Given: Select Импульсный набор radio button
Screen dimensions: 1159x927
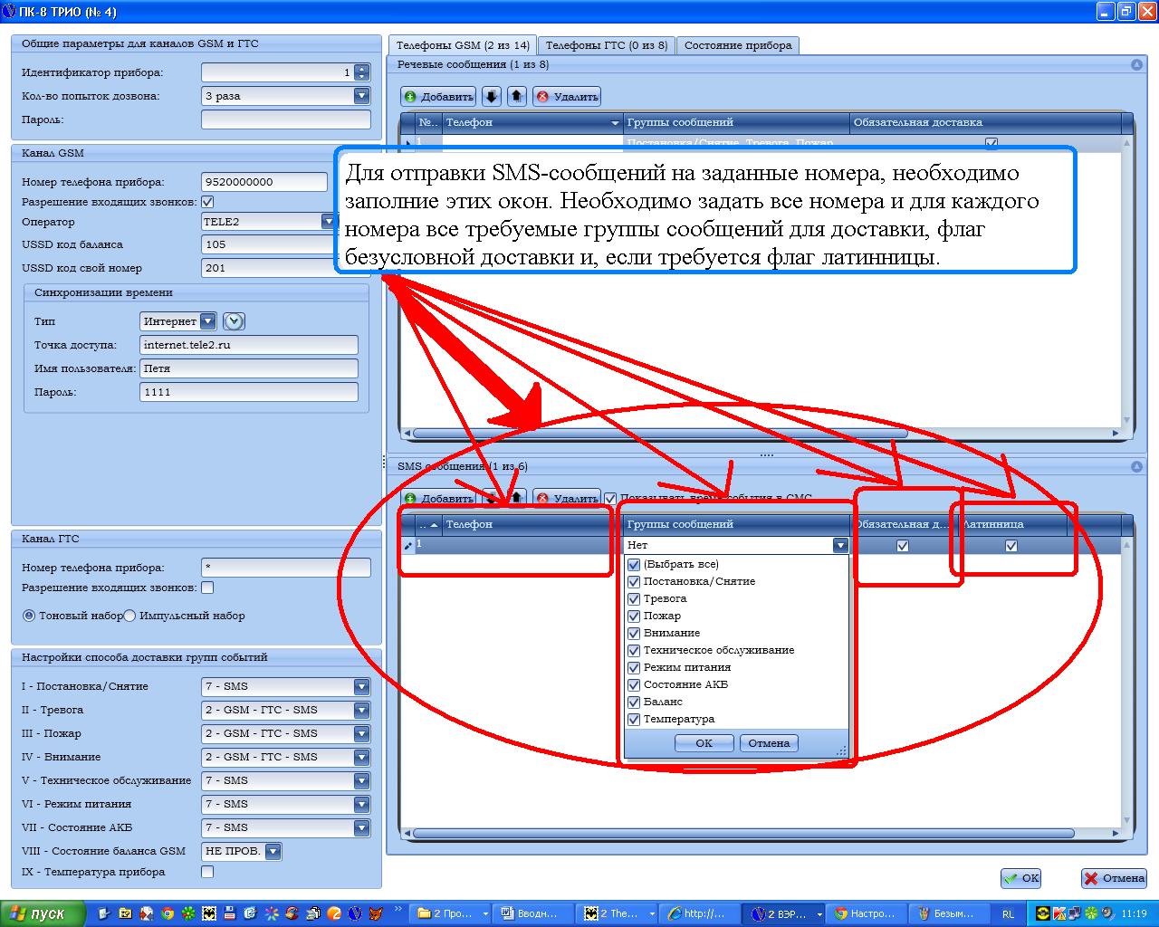Looking at the screenshot, I should pyautogui.click(x=129, y=616).
